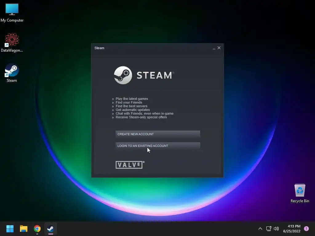This screenshot has height=236, width=315.
Task: Open the Windows Start menu
Action: click(10, 229)
